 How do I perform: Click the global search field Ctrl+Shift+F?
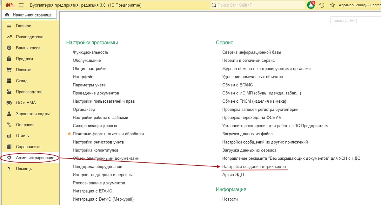coord(257,5)
